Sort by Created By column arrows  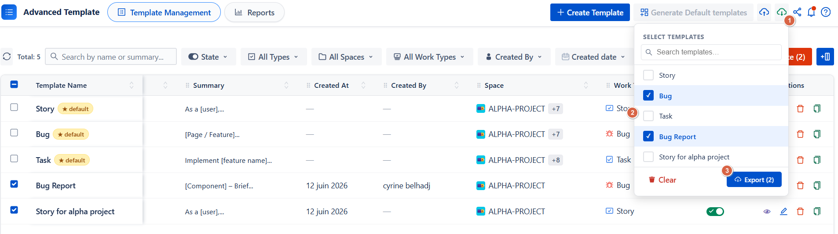click(x=457, y=85)
